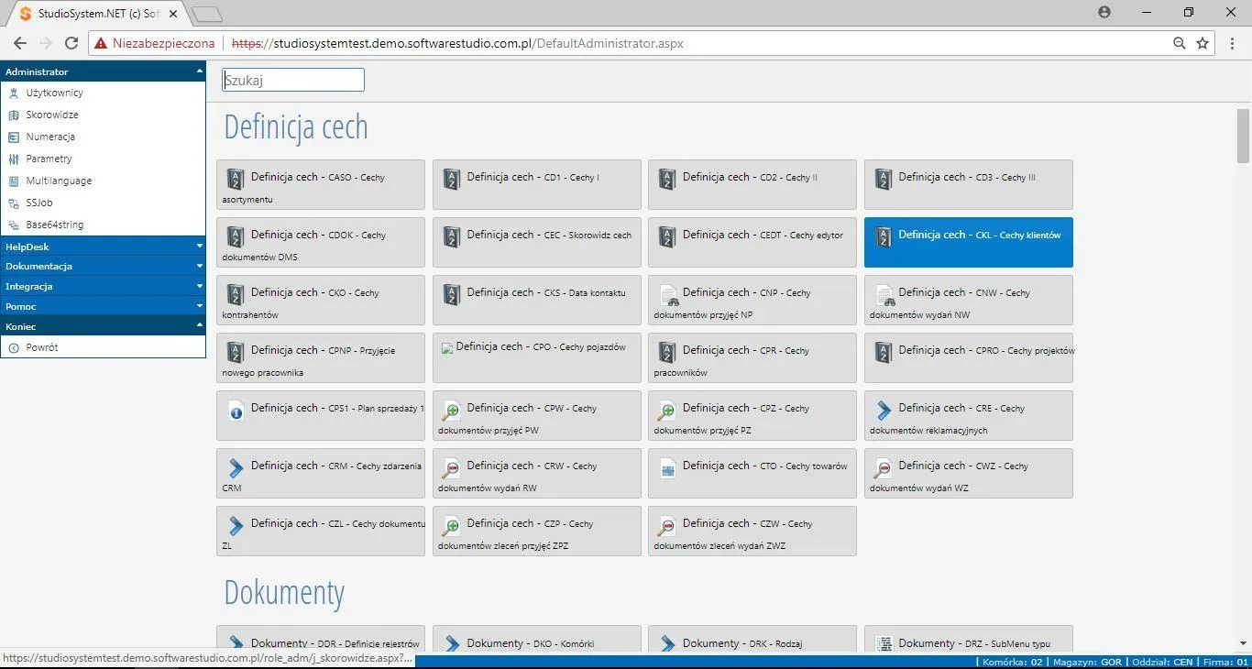
Task: Open the CEDT Cechy edytor tile
Action: coord(752,242)
